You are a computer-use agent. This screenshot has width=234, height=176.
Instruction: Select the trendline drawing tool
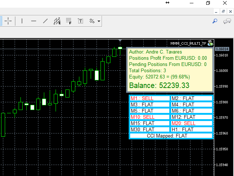tap(45, 21)
